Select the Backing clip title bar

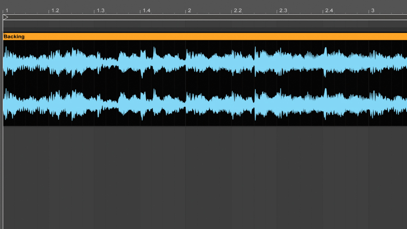(x=205, y=36)
